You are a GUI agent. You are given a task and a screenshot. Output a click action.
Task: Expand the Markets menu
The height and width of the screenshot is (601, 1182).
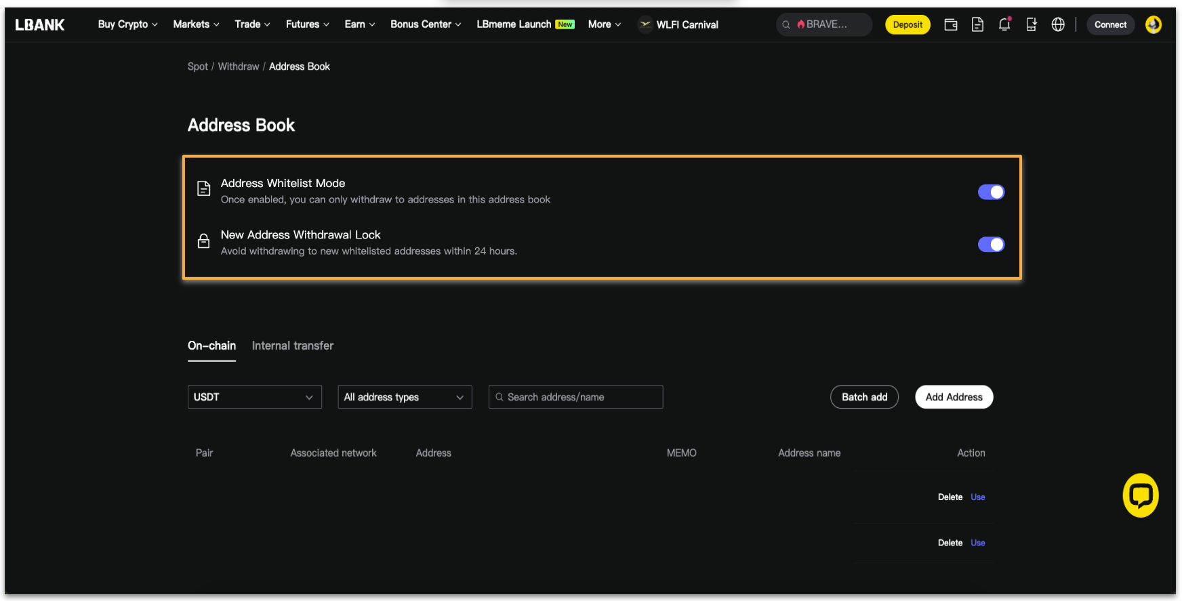(196, 24)
